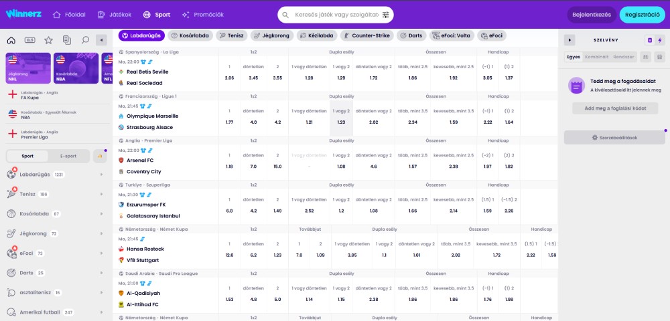Pick odds 15.0 for Coventry City win
The height and width of the screenshot is (321, 670).
(277, 163)
